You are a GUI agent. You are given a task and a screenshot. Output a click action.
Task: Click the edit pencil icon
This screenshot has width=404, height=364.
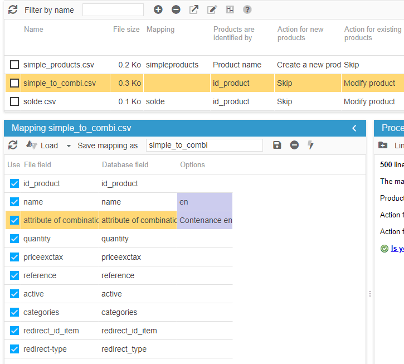tap(212, 9)
